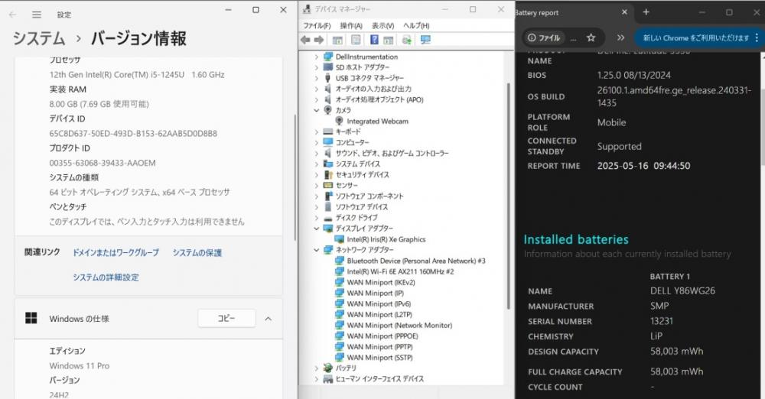Open new tab with plus icon in Chrome
765x399 pixels.
coord(646,12)
